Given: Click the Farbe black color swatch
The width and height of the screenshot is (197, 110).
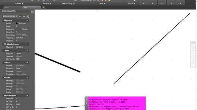Looking at the screenshot, I should click(17, 23).
